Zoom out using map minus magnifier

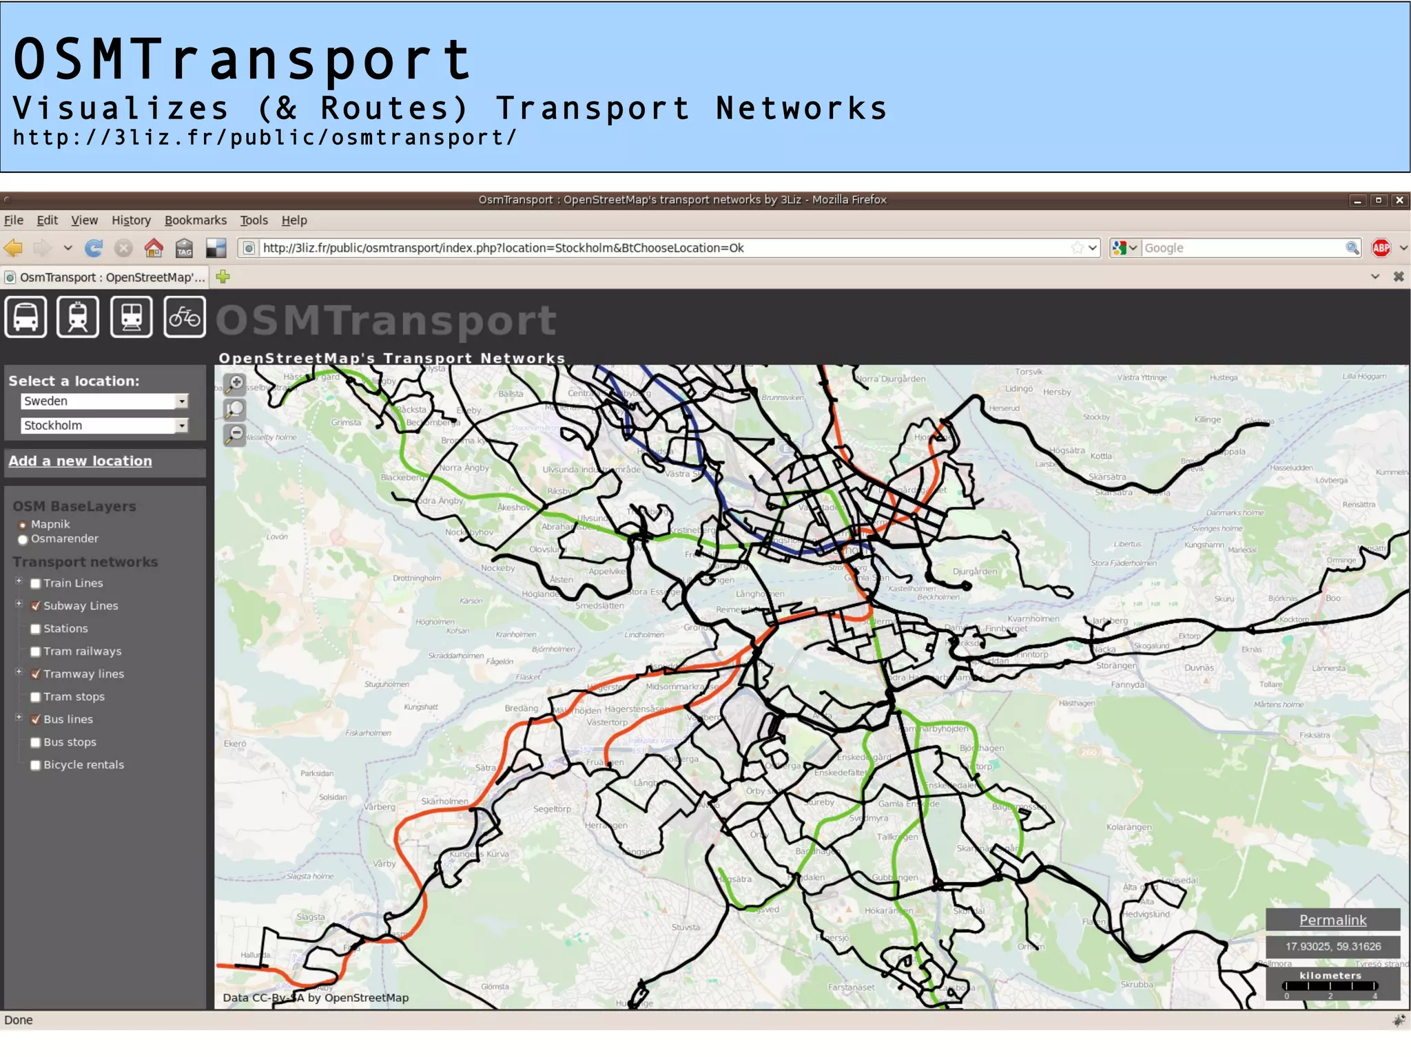236,435
